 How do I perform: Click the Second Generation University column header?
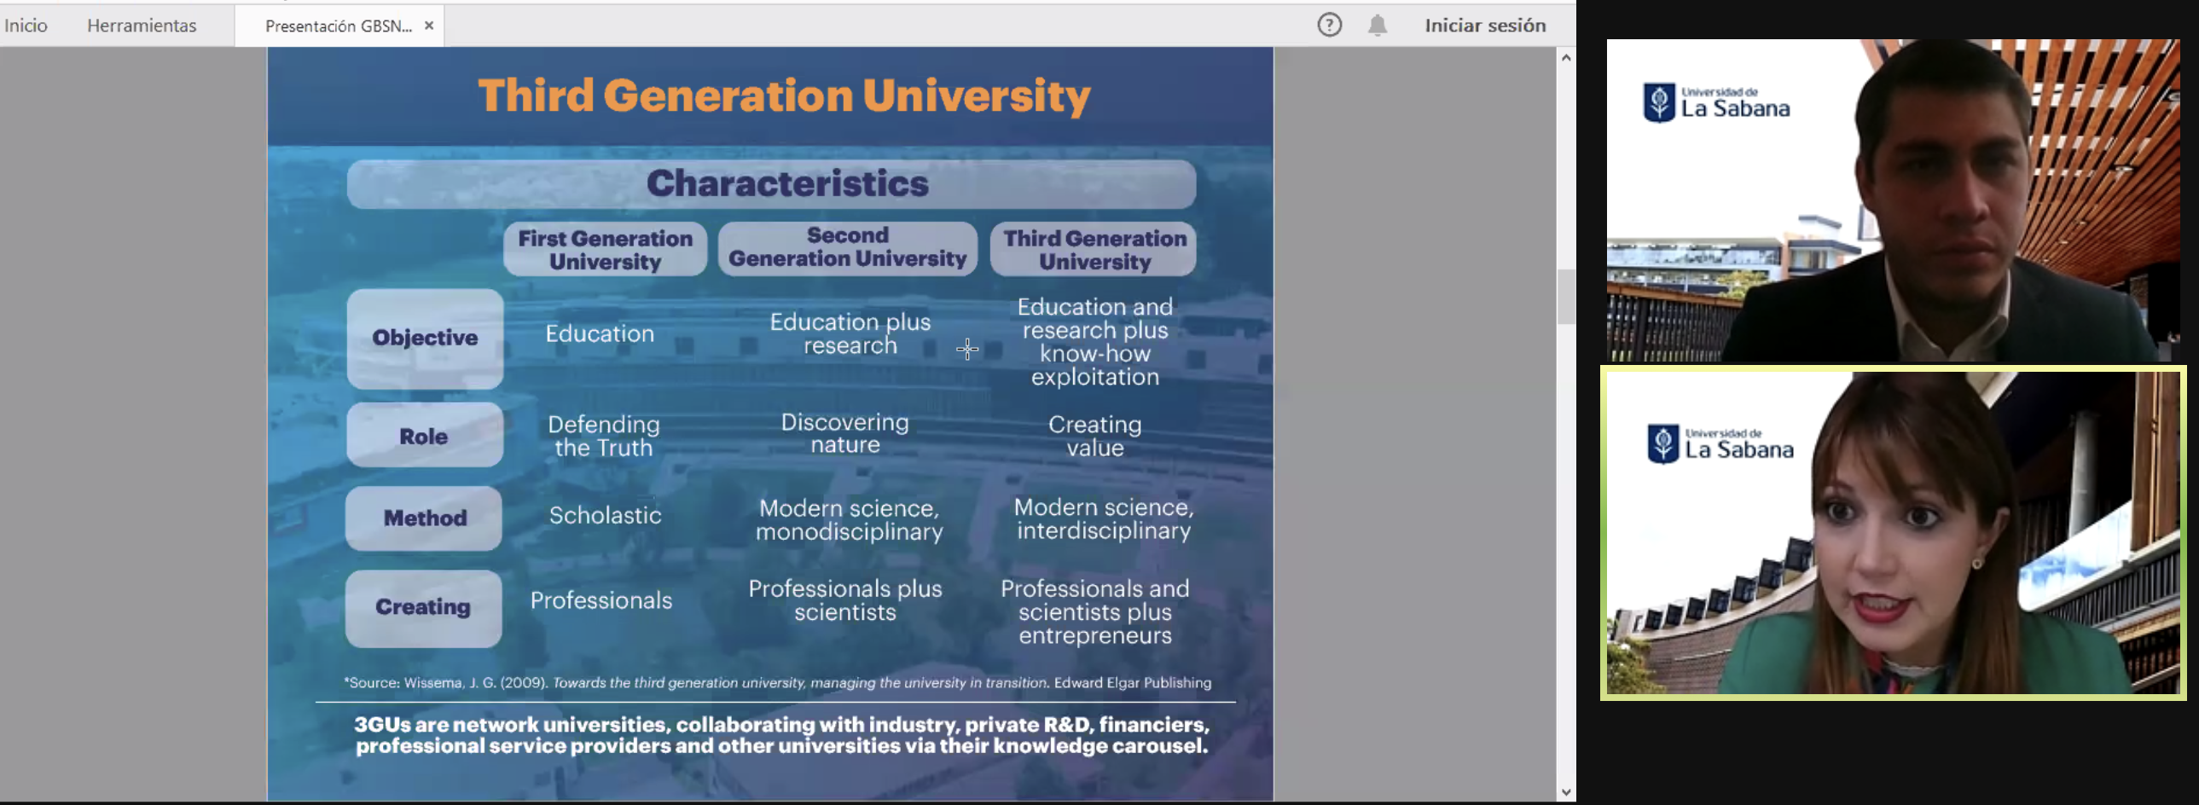click(x=847, y=247)
